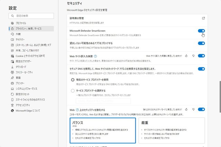Screen dimensions: 221x147
Task: Click the プロファイル profile icon
Action: (x=12, y=23)
